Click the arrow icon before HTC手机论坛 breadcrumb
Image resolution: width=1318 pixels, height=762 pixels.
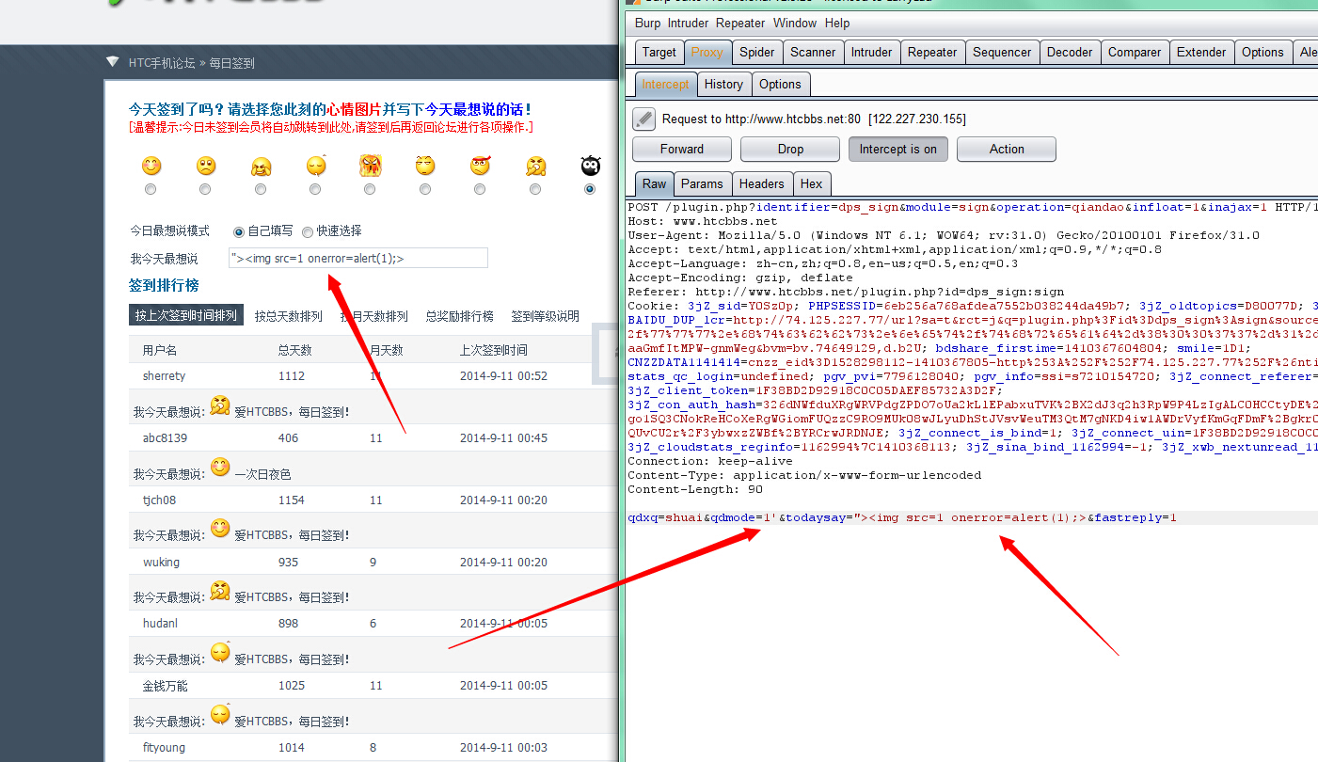pyautogui.click(x=112, y=63)
